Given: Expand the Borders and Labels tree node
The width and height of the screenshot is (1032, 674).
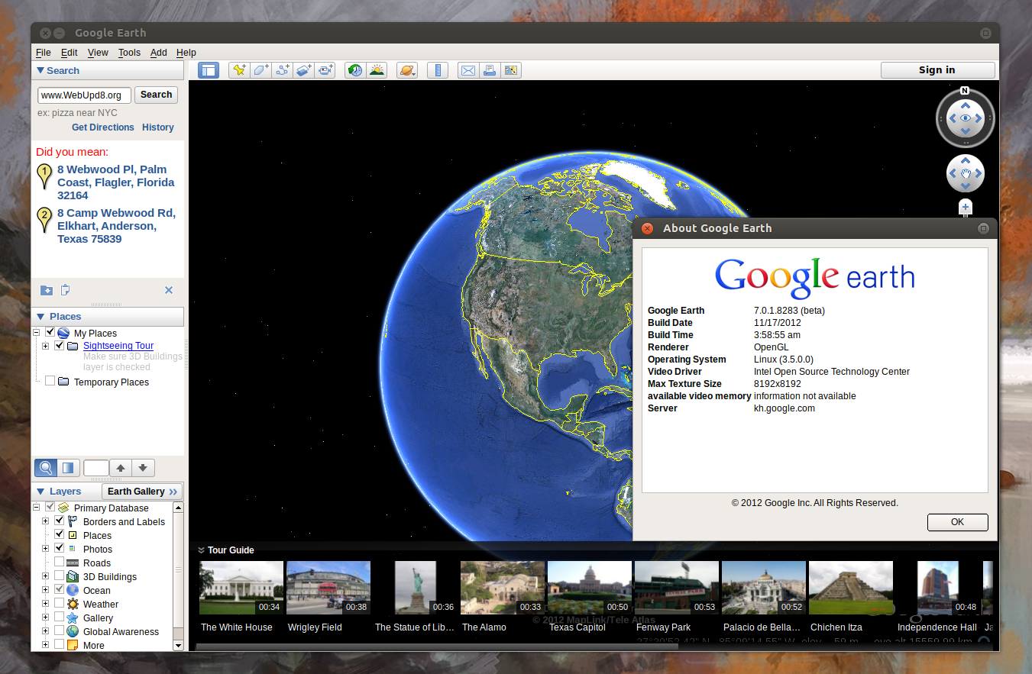Looking at the screenshot, I should [46, 521].
